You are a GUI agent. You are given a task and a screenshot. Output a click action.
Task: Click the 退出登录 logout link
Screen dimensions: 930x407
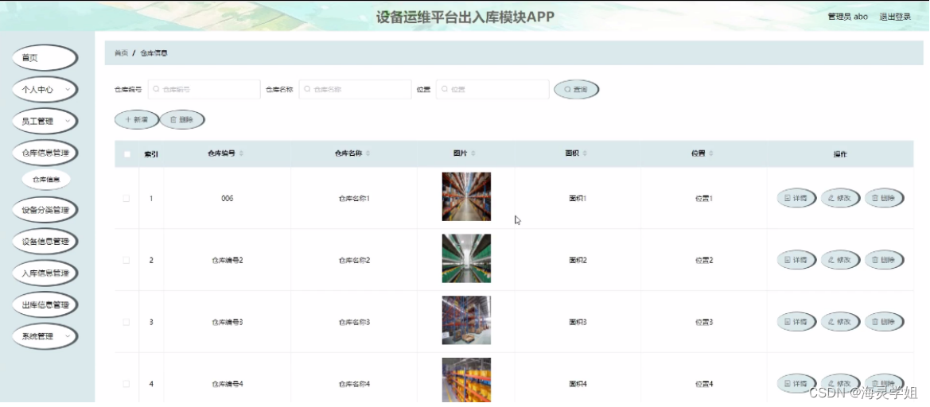pyautogui.click(x=895, y=17)
